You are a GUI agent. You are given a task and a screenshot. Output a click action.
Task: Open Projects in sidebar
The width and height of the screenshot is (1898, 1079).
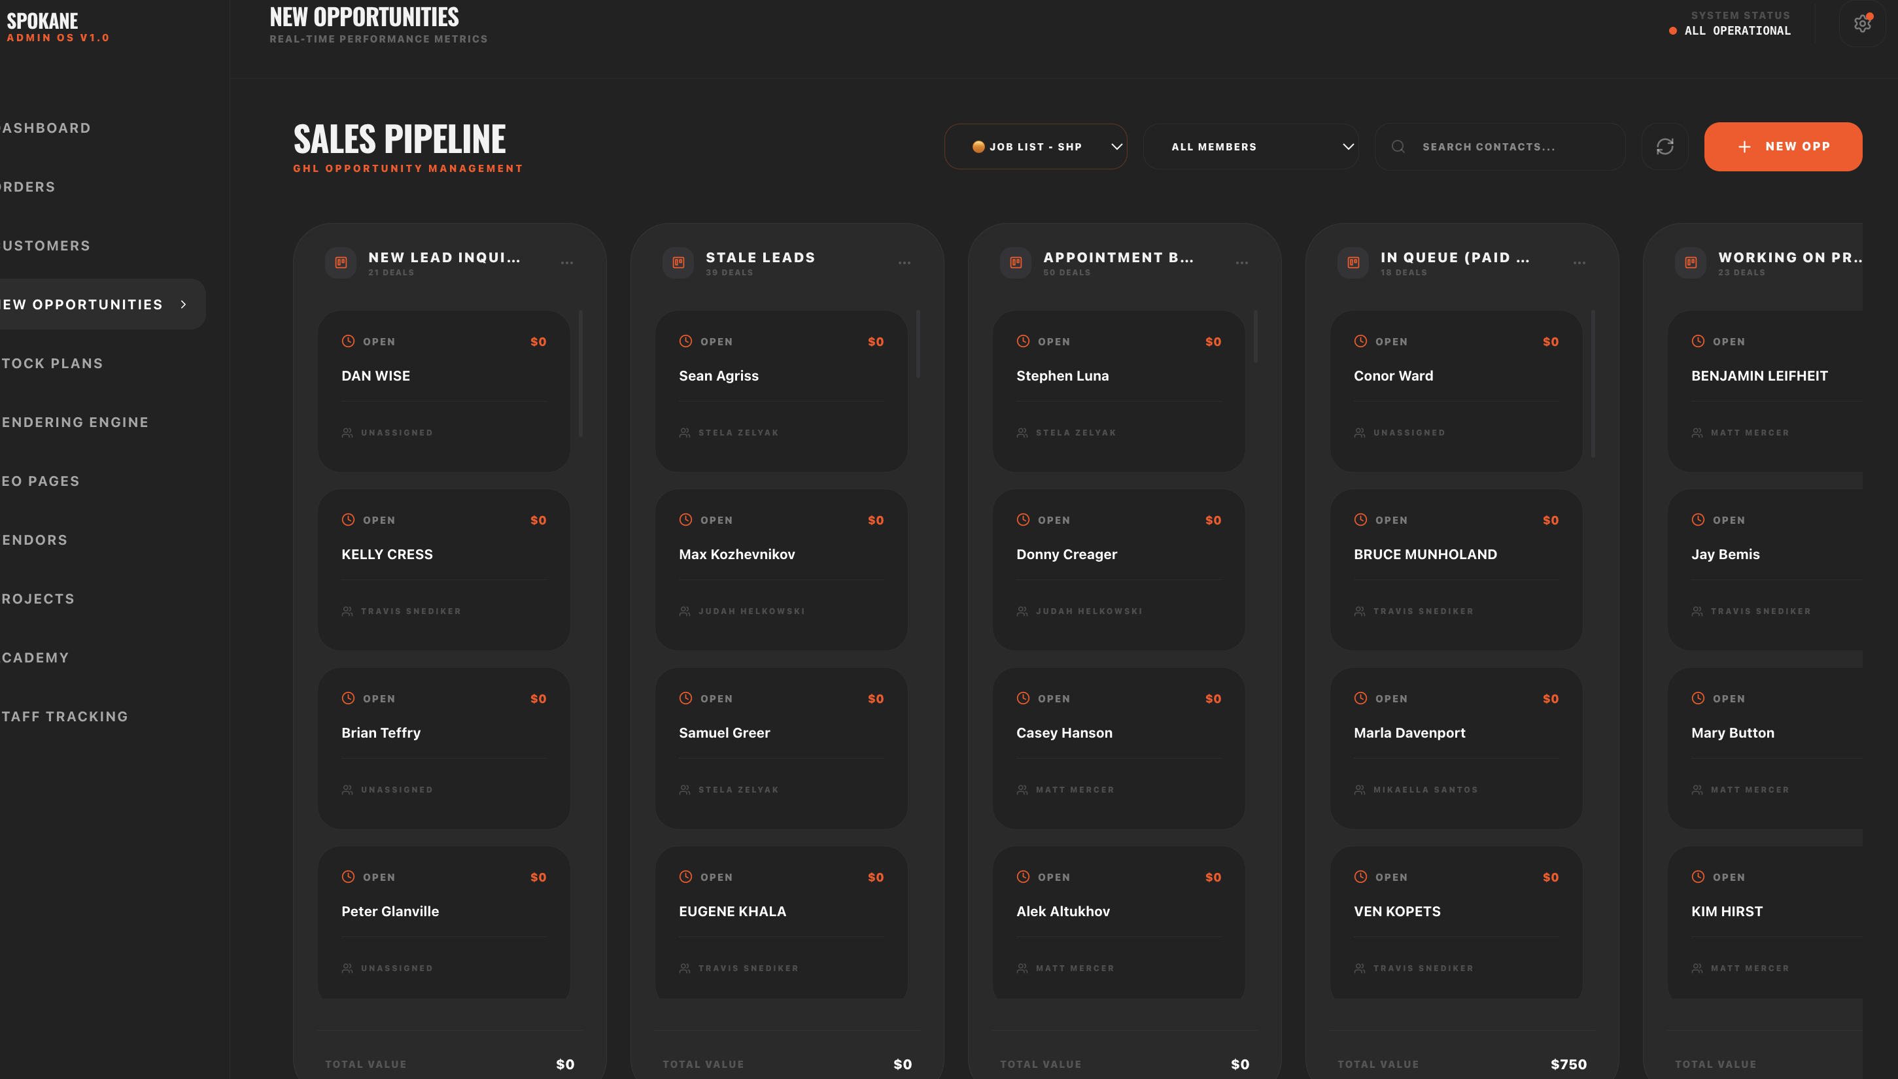tap(37, 599)
